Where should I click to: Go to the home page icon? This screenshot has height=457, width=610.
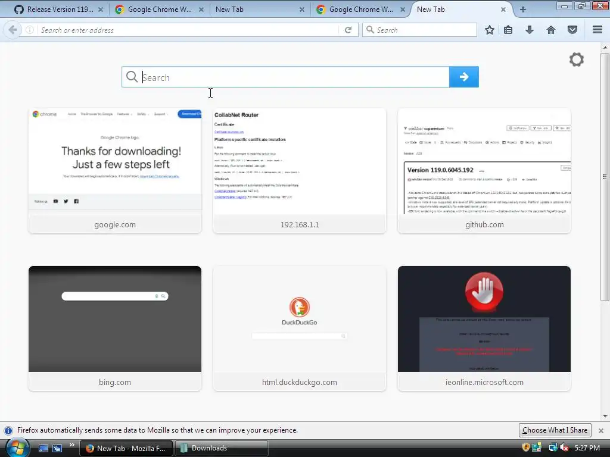coord(551,30)
